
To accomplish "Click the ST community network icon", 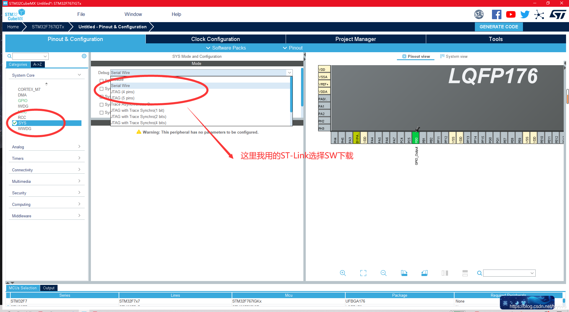I will pyautogui.click(x=539, y=14).
